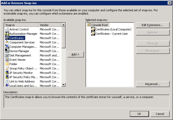The width and height of the screenshot is (173, 120).
Task: Close the Add or Remove Snap-ins dialog
Action: pos(169,3)
